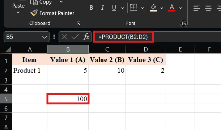This screenshot has height=130, width=221.
Task: Click the Copy icon
Action: tap(34, 2)
